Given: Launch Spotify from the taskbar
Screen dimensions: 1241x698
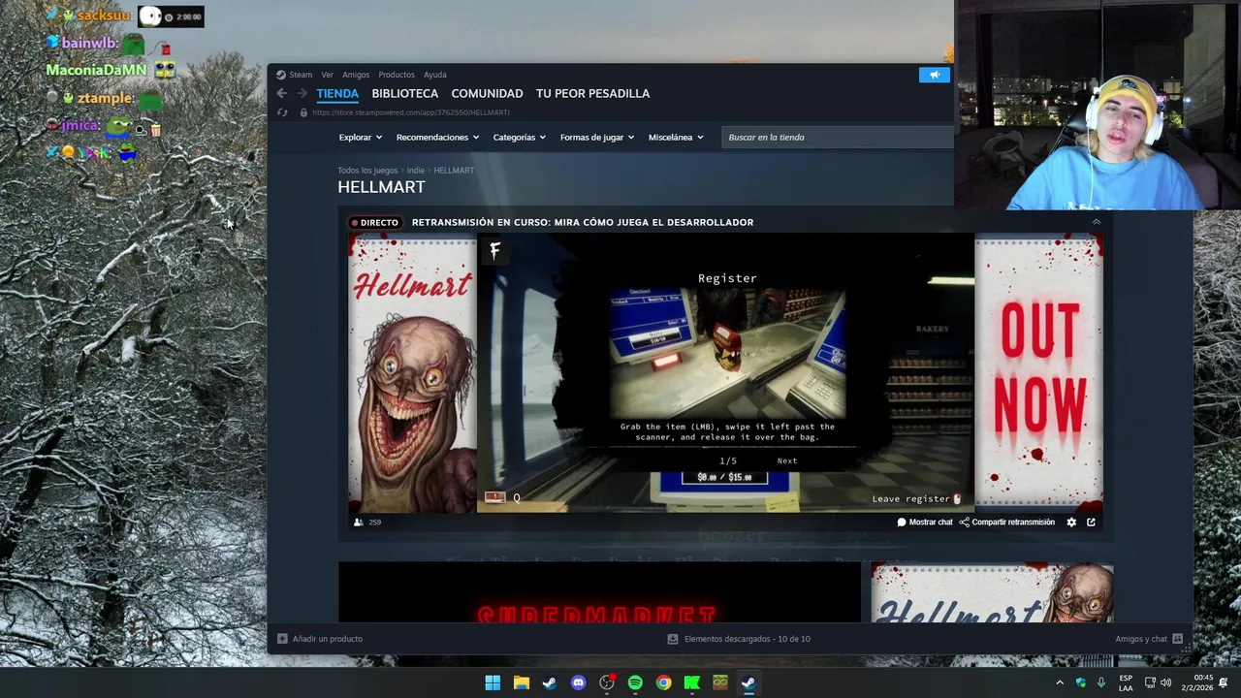Looking at the screenshot, I should point(635,682).
